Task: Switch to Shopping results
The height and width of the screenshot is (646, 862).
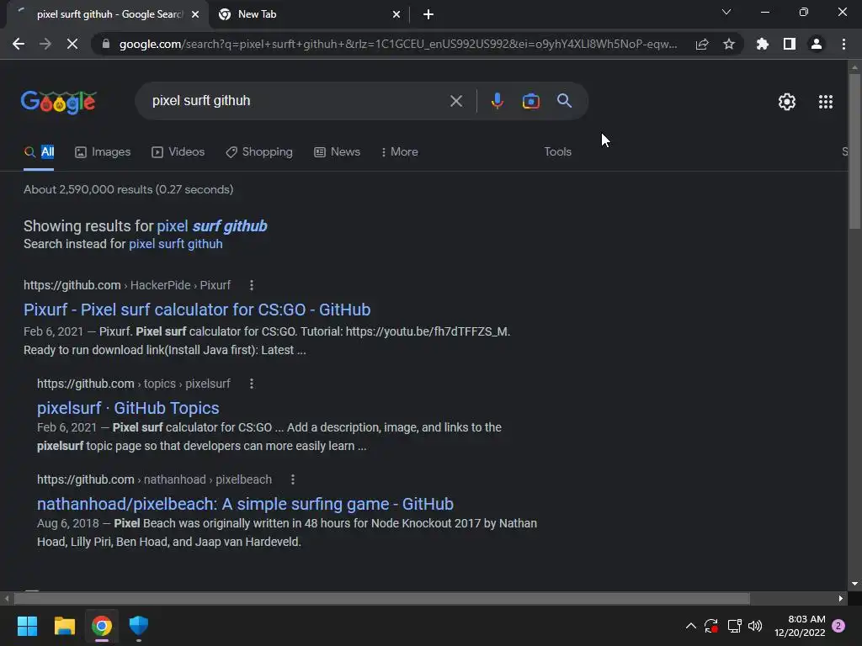Action: (x=259, y=152)
